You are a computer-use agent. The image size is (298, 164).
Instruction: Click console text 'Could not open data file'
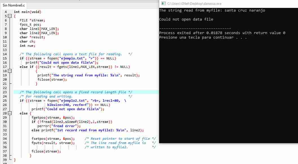click(x=186, y=19)
